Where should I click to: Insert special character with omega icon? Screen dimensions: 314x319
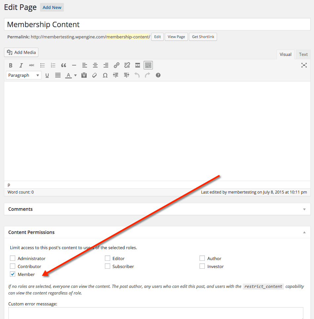pos(105,75)
